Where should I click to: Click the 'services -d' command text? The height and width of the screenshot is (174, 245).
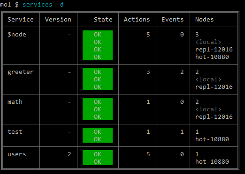coord(43,5)
